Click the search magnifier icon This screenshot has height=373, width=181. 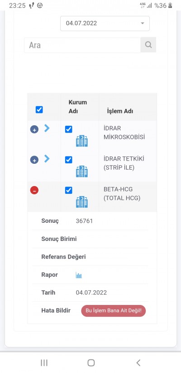point(148,45)
